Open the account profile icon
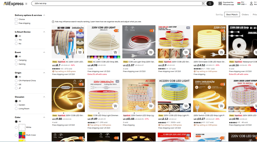257x142 pixels. click(251, 4)
